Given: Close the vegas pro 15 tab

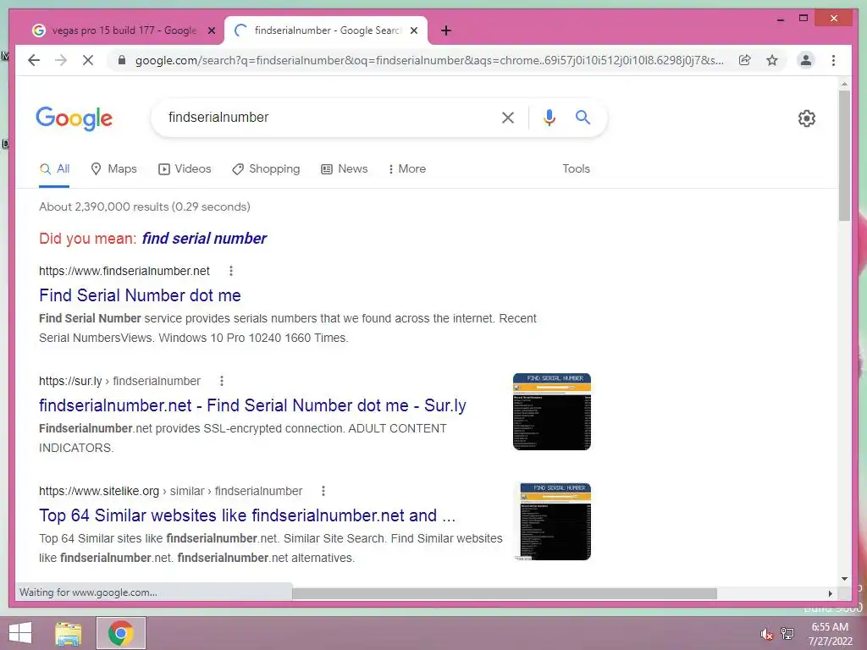Looking at the screenshot, I should coord(211,30).
